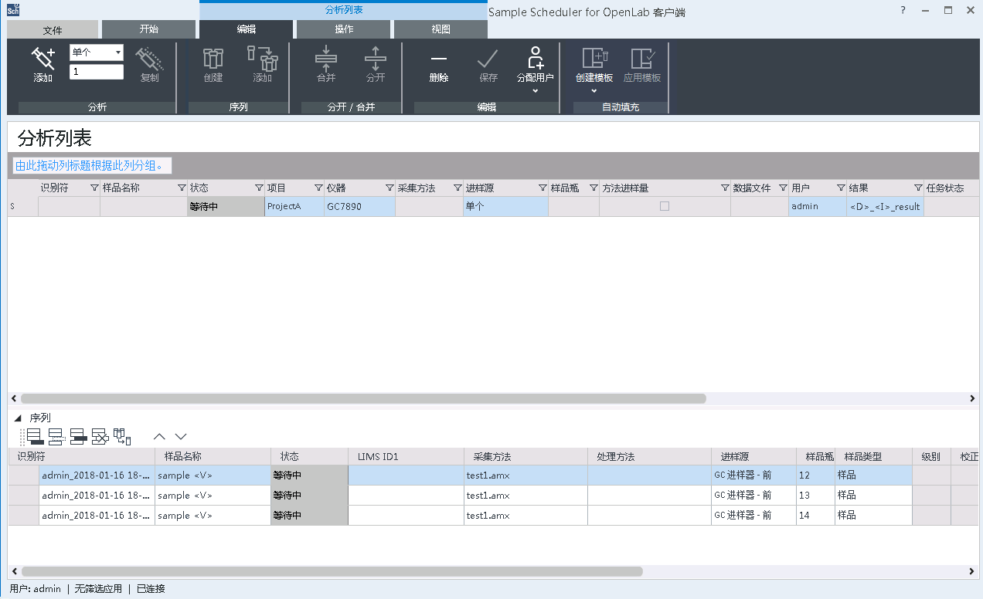This screenshot has height=599, width=983.
Task: Select sequence row with sample vial 14
Action: pyautogui.click(x=495, y=516)
